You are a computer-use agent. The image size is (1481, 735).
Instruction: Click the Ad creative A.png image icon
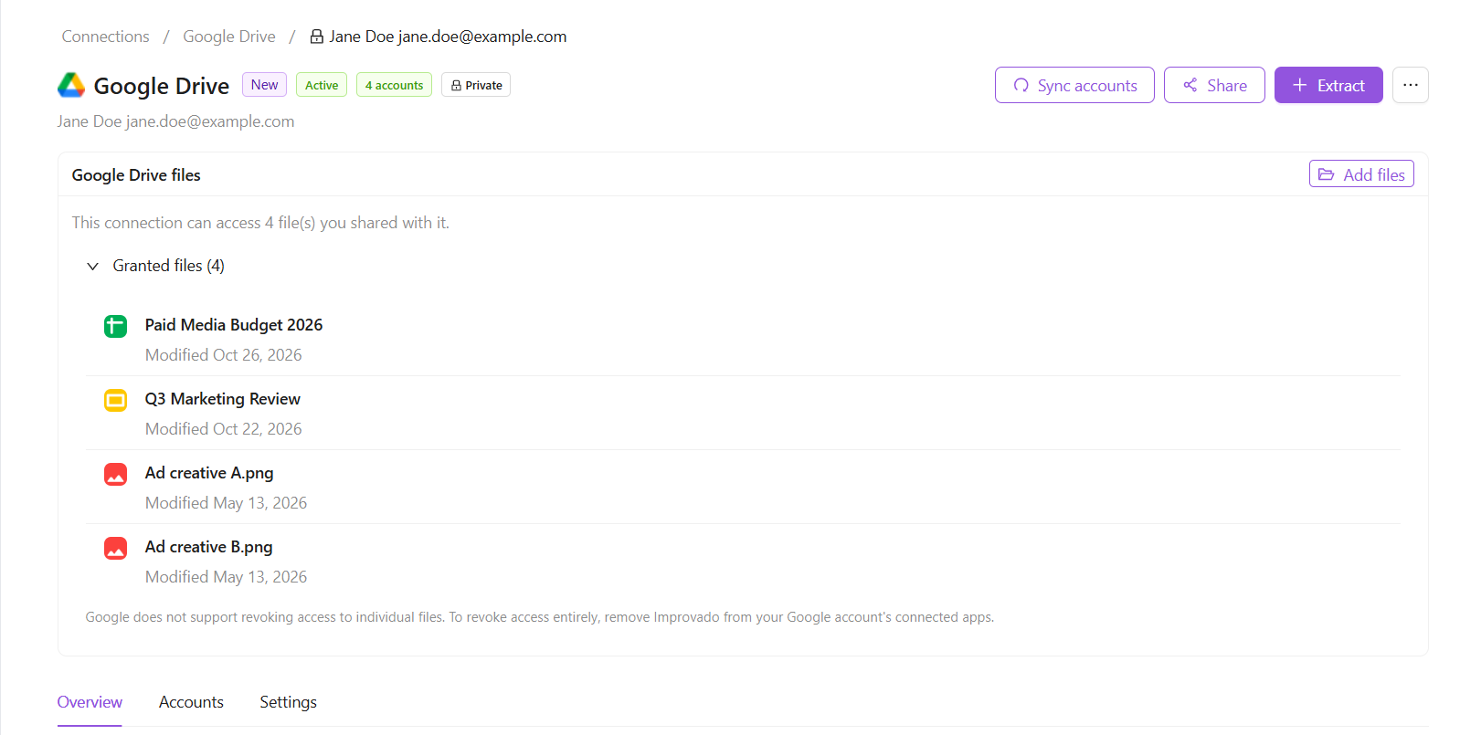coord(115,474)
